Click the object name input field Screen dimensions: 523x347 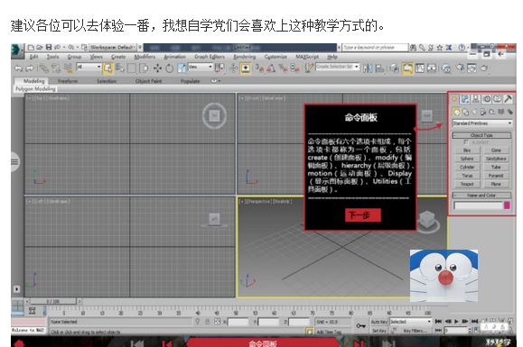point(479,205)
